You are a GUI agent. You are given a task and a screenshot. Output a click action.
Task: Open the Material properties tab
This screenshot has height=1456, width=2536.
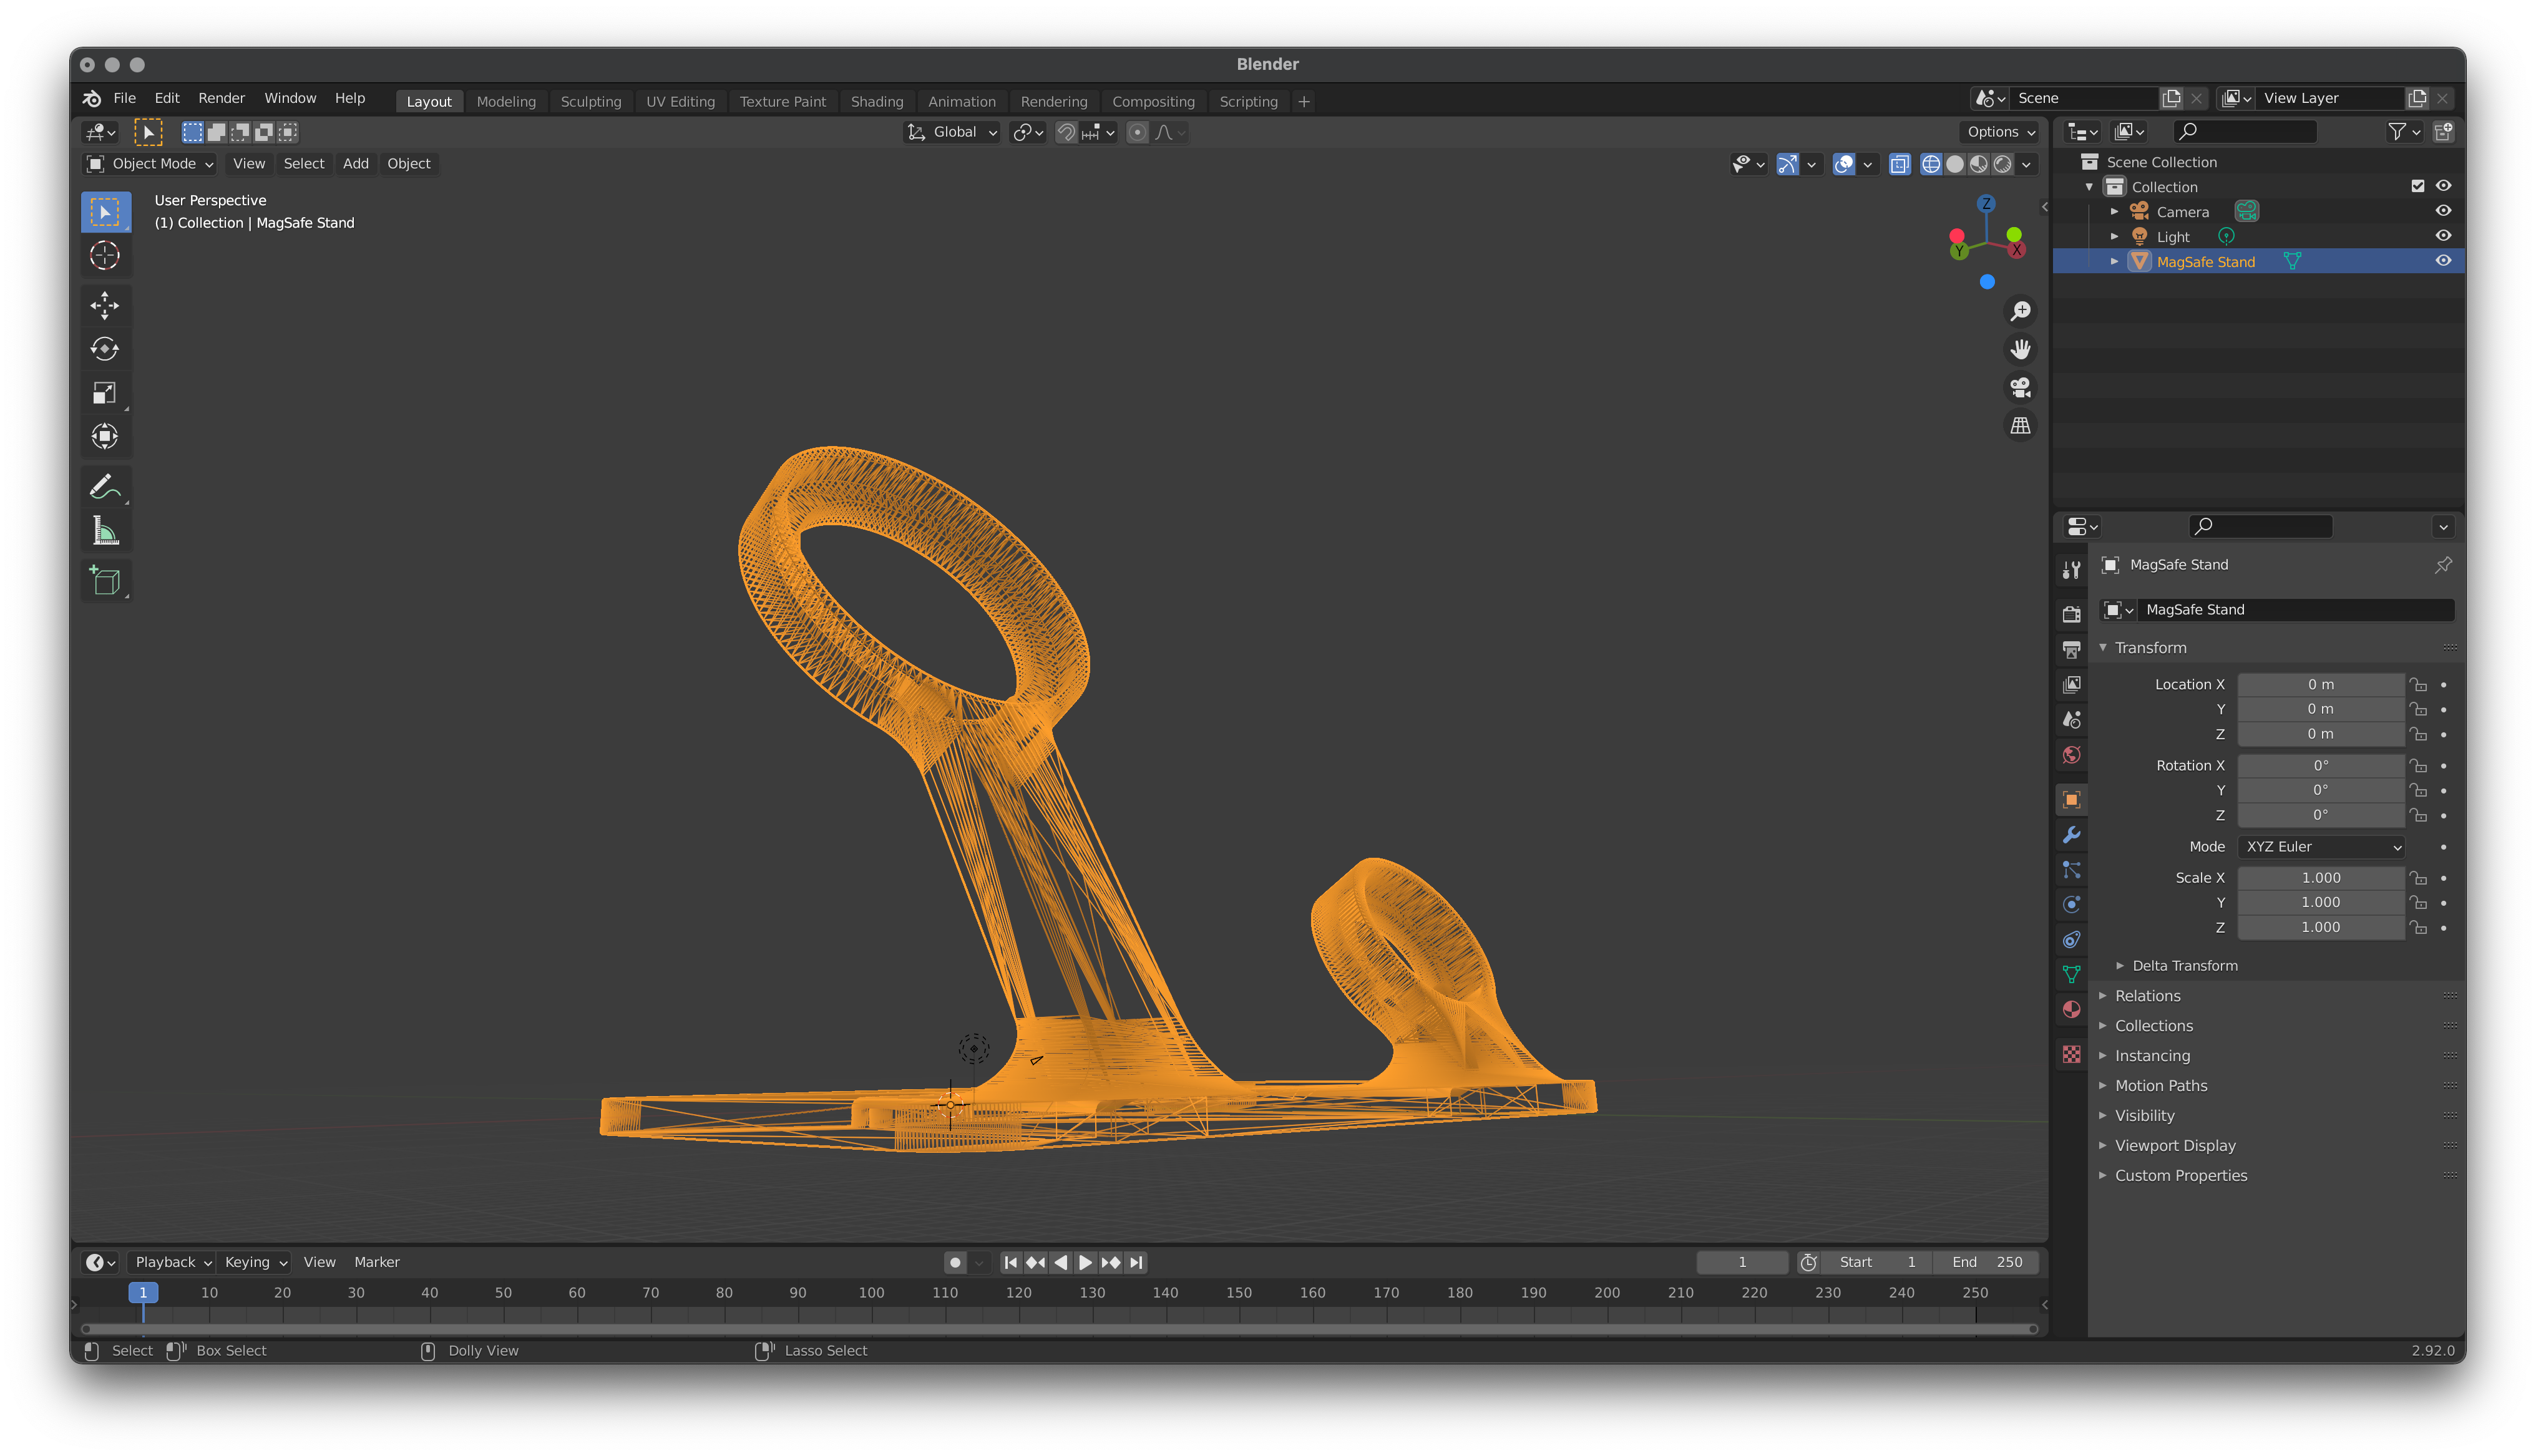pos(2071,1009)
